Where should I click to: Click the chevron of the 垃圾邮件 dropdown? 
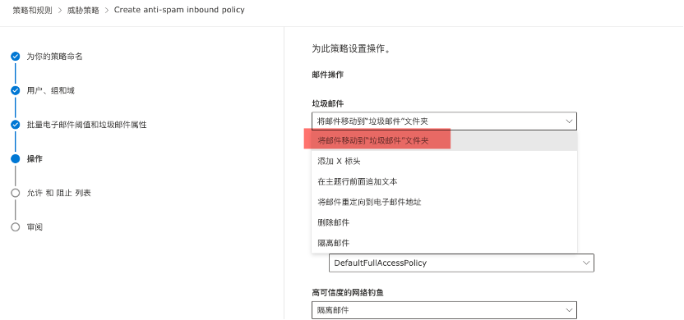click(569, 121)
